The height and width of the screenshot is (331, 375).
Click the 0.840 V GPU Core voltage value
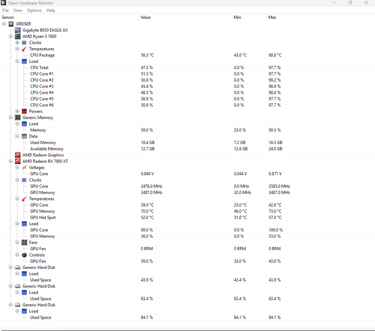(147, 174)
